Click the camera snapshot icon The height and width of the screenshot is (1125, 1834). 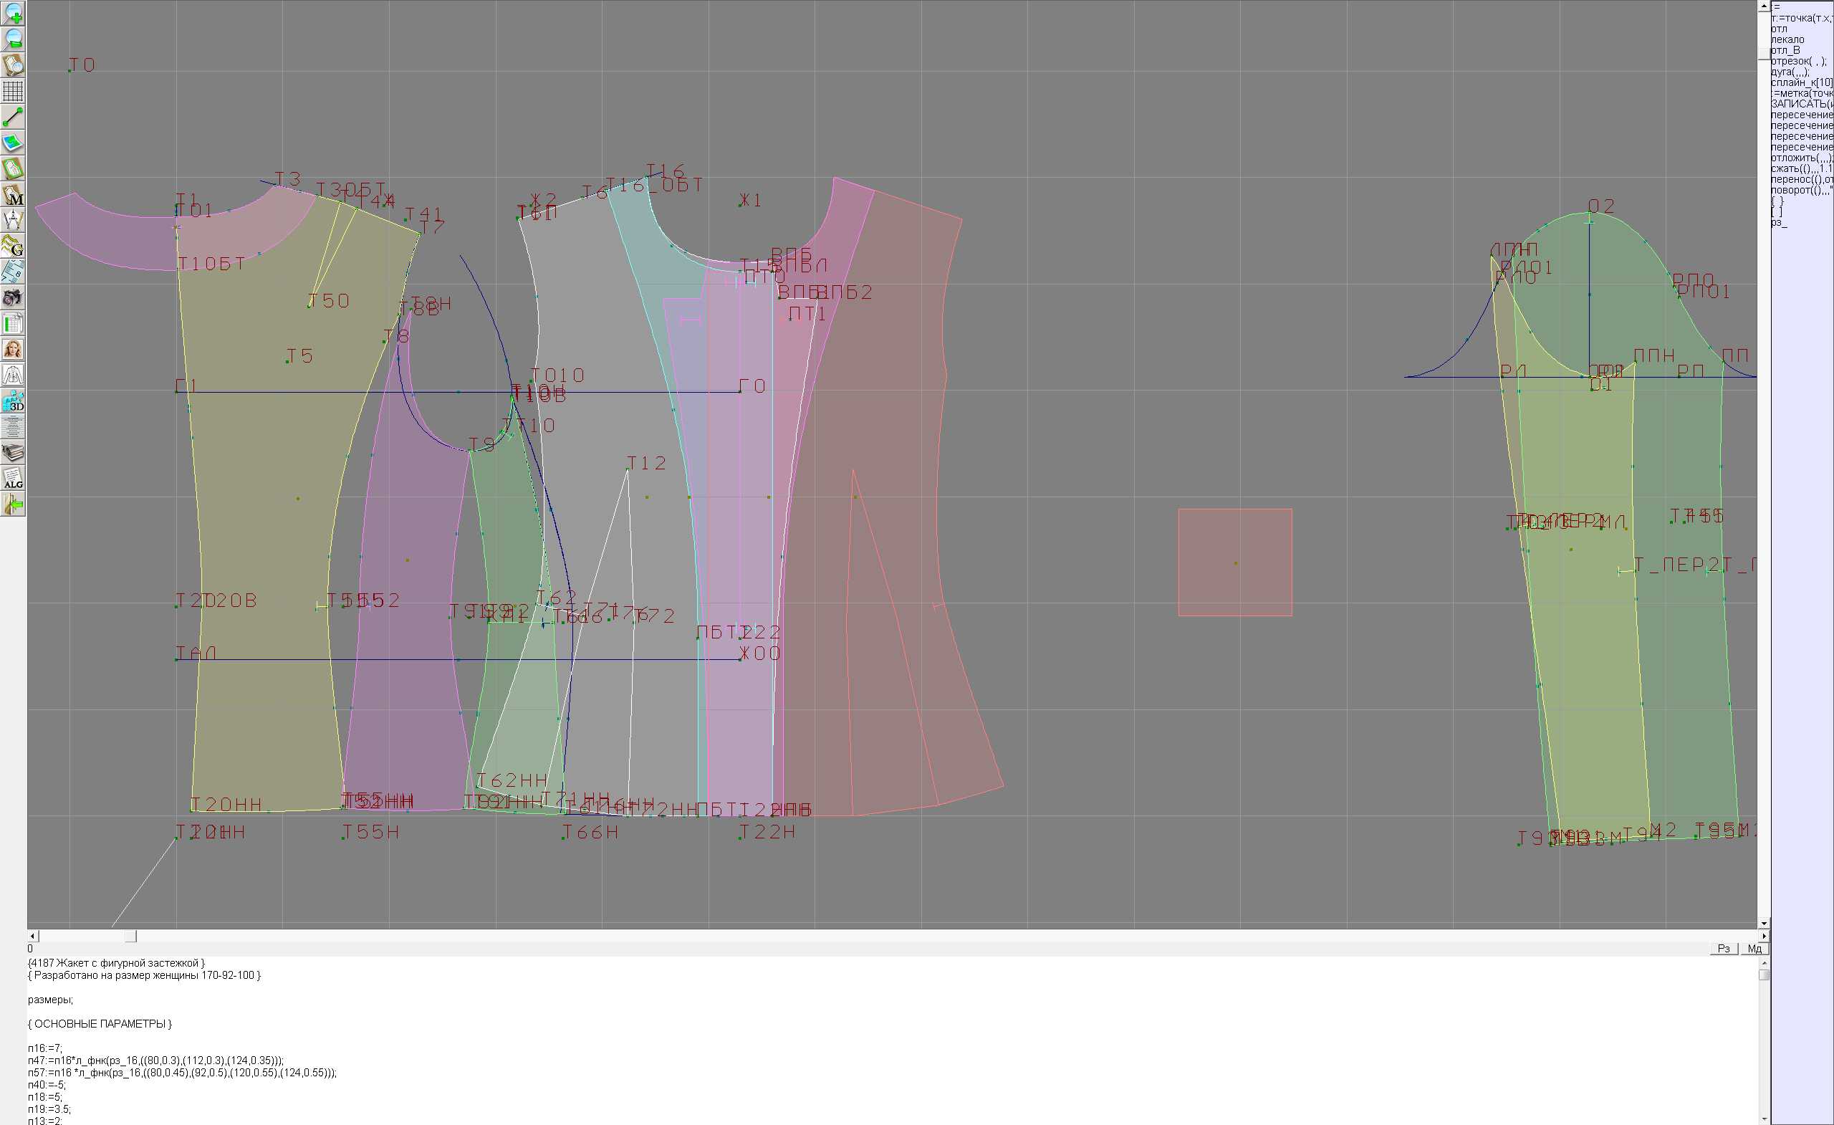pyautogui.click(x=14, y=298)
